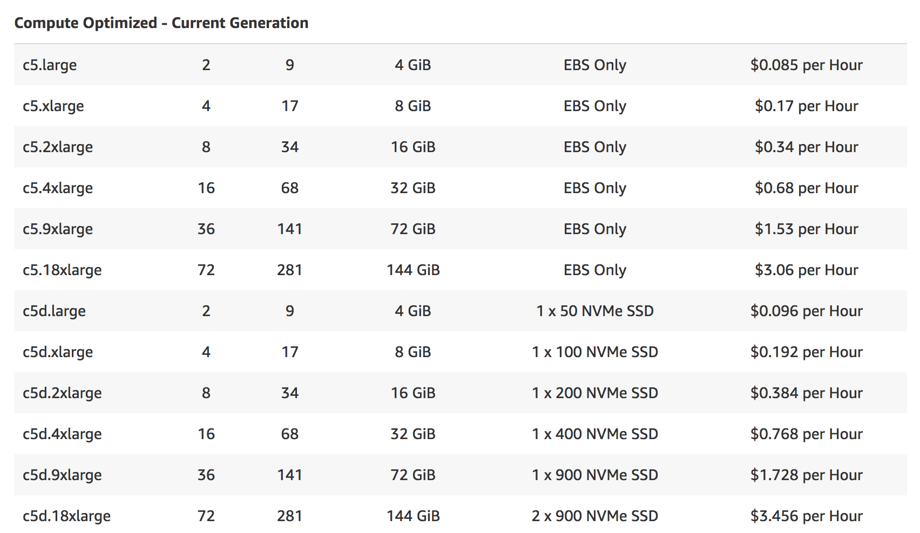Click the 2 x 900 NVMe SSD storage cell

(x=594, y=516)
